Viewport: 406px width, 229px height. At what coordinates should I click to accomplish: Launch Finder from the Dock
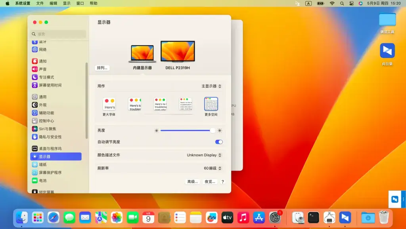coord(22,217)
